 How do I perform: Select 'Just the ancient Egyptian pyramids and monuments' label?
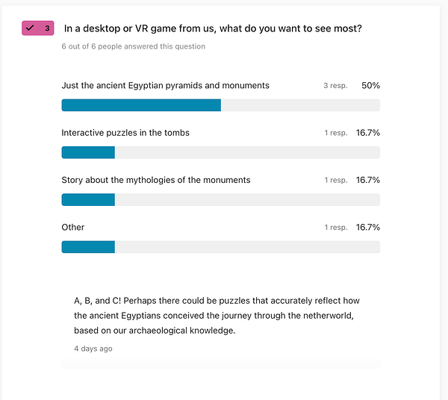(x=165, y=86)
